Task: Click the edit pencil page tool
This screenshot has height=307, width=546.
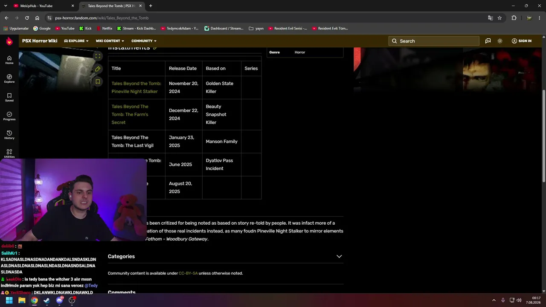Action: click(x=98, y=69)
